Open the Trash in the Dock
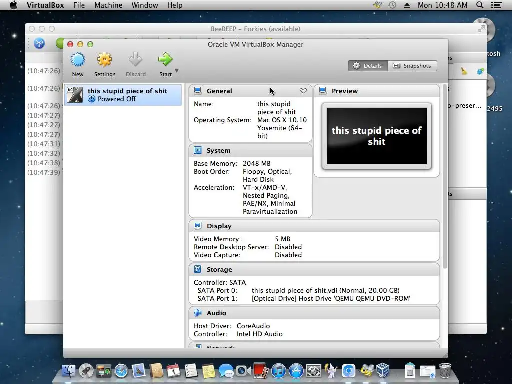 pos(445,371)
